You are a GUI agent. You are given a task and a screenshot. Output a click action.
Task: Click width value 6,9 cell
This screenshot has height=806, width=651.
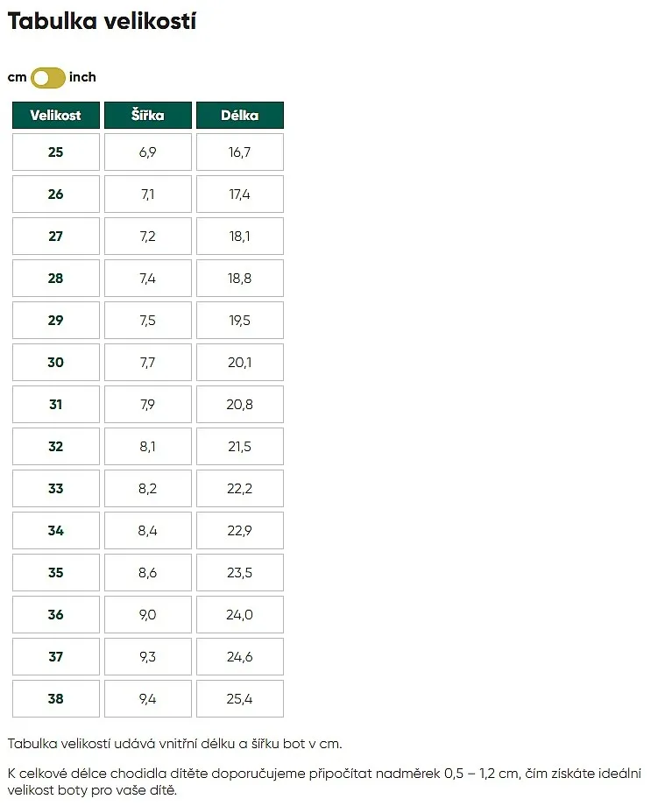(x=147, y=152)
